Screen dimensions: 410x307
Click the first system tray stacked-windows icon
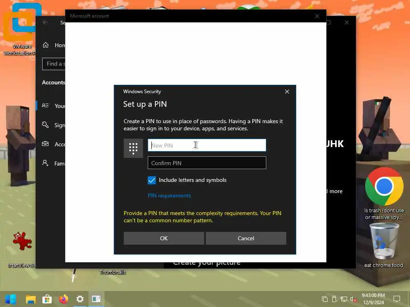click(324, 299)
